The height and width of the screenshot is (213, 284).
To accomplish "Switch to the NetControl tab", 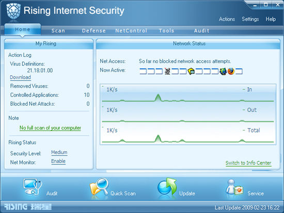I will tap(131, 30).
